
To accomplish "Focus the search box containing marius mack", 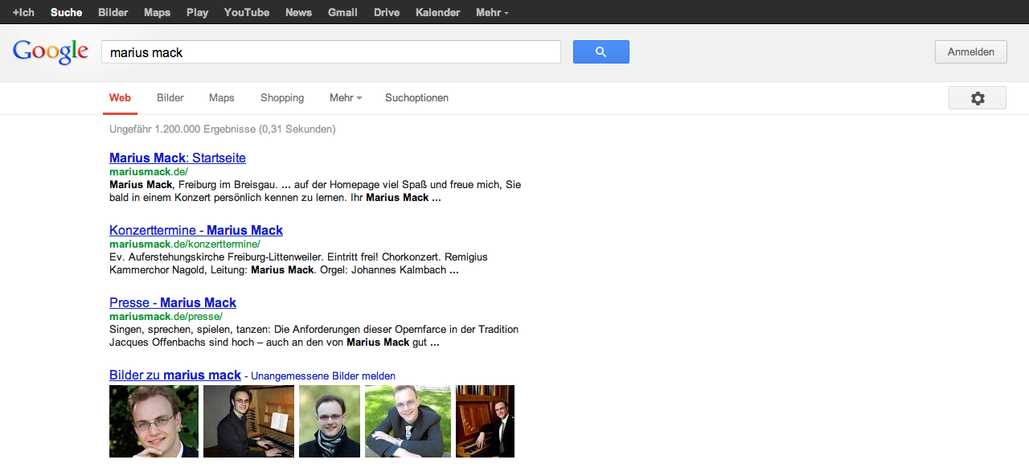I will coord(330,52).
